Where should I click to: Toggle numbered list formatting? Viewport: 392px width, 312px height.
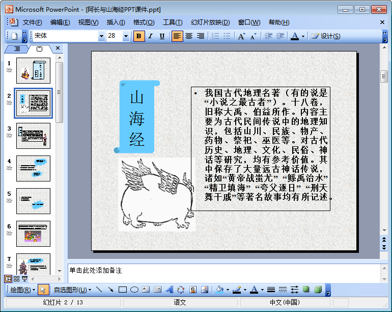215,36
